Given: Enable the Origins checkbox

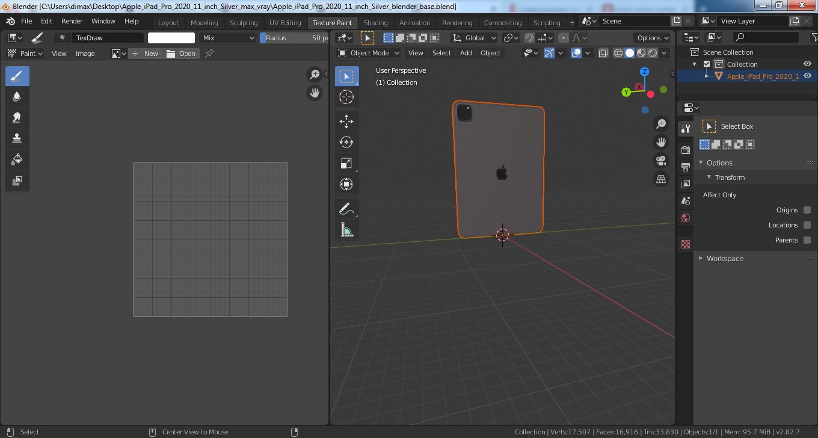Looking at the screenshot, I should tap(807, 210).
